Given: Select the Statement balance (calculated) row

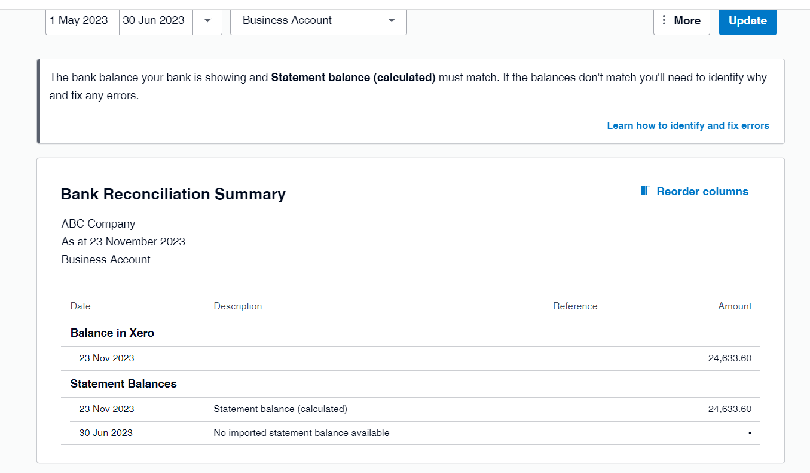Looking at the screenshot, I should [x=280, y=409].
